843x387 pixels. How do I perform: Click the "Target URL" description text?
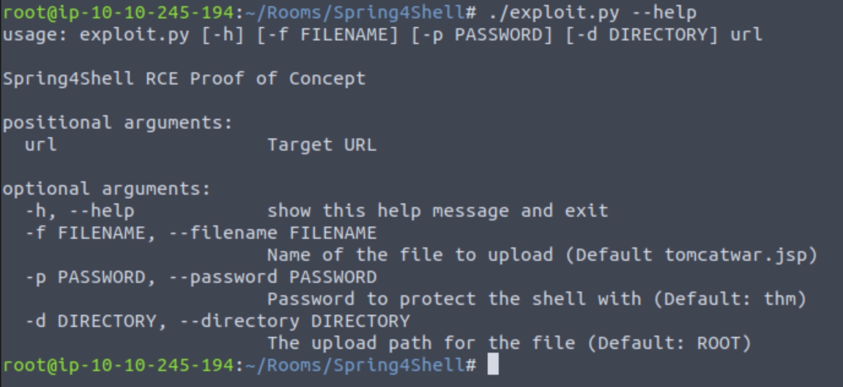click(322, 145)
